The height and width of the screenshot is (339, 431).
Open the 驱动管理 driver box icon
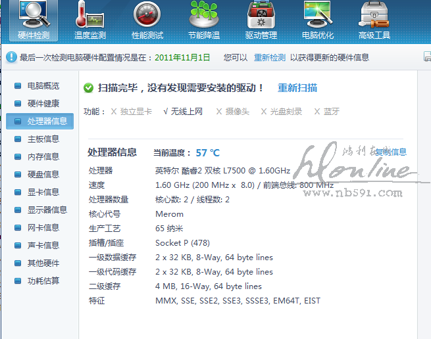click(261, 20)
